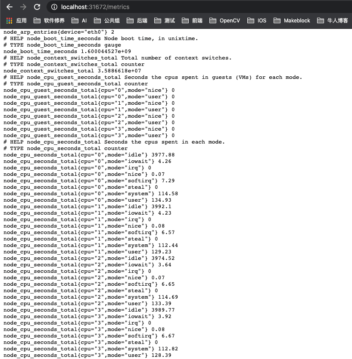Click the cpu 0 iowait value 4.26
This screenshot has height=359, width=352.
click(165, 162)
